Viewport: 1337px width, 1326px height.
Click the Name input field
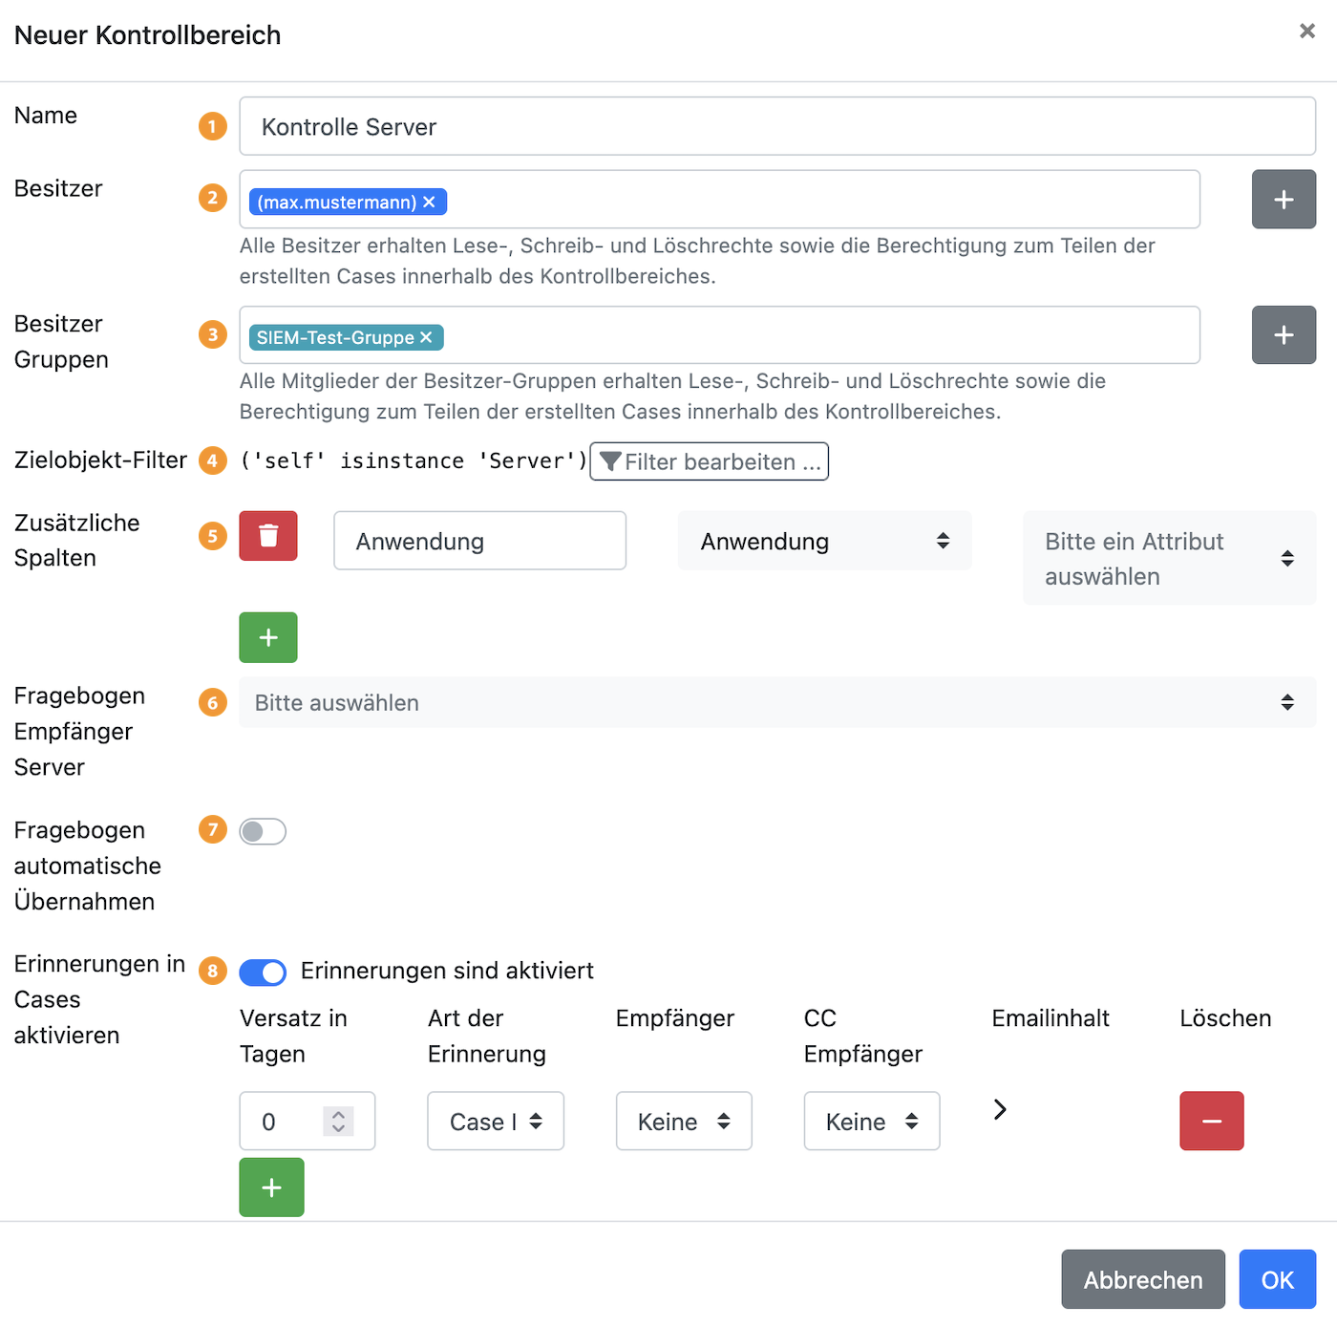click(776, 127)
